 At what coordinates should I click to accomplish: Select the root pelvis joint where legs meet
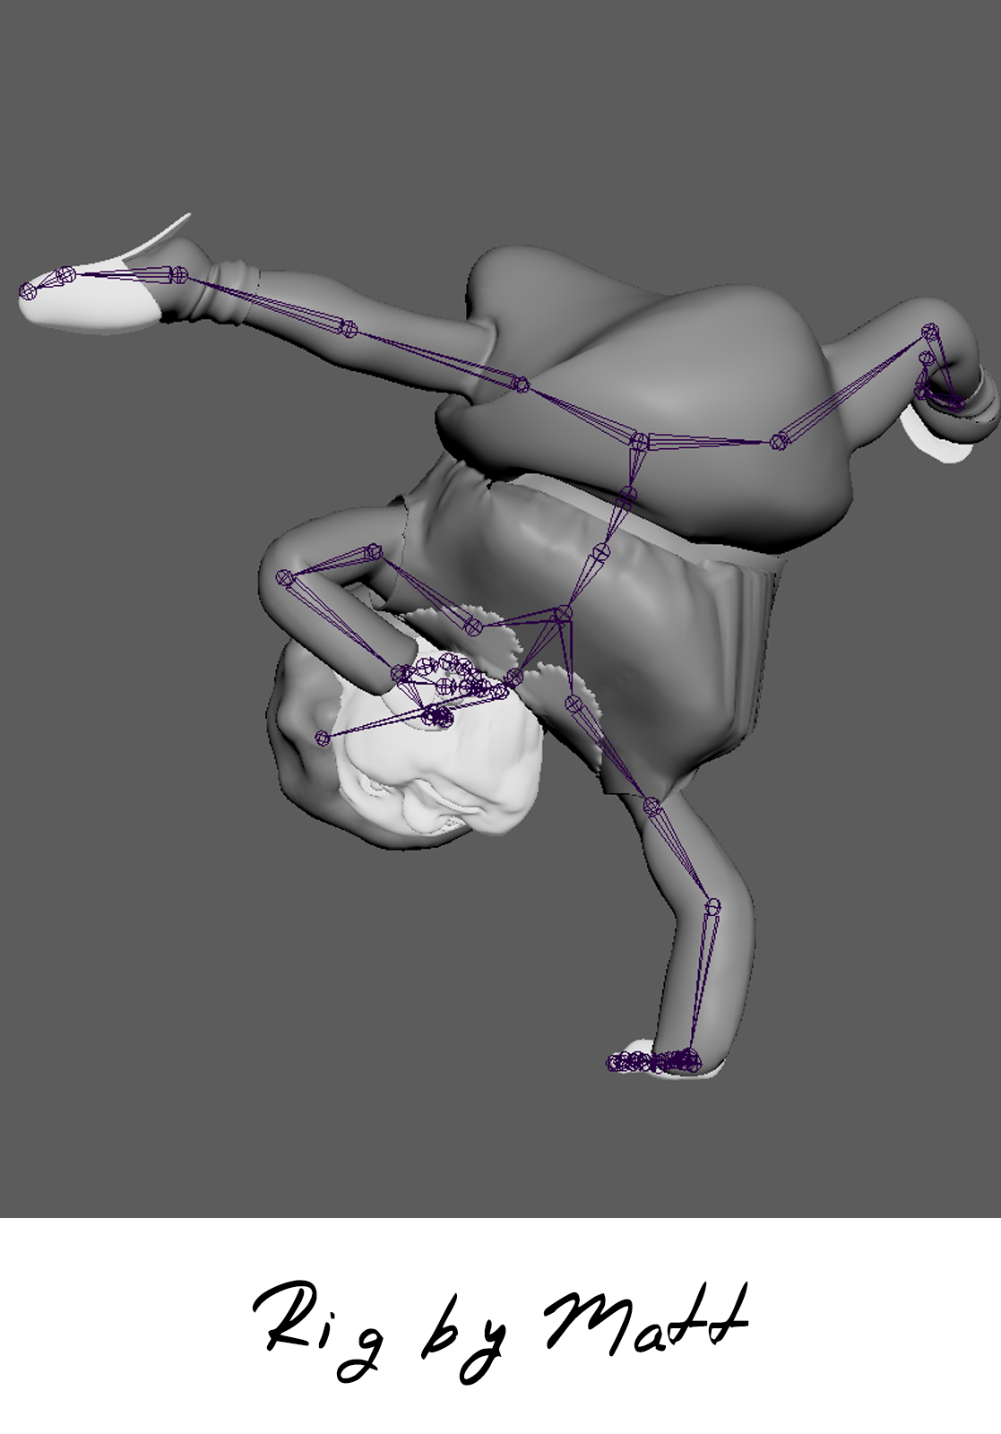639,441
